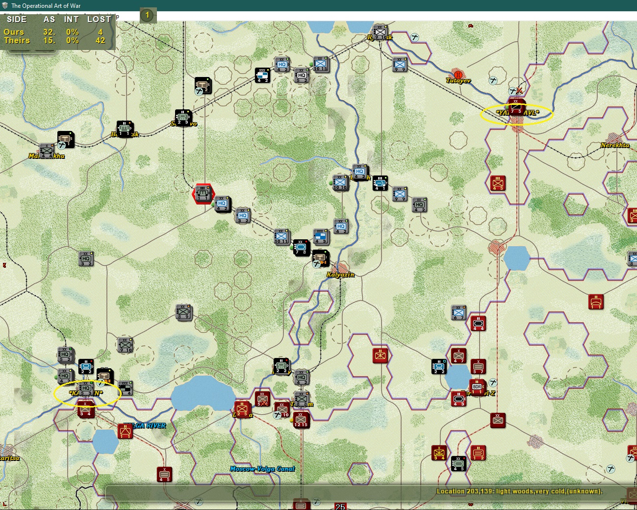Click the black armored division 7-8
Screen dimensions: 637x510
301,248
